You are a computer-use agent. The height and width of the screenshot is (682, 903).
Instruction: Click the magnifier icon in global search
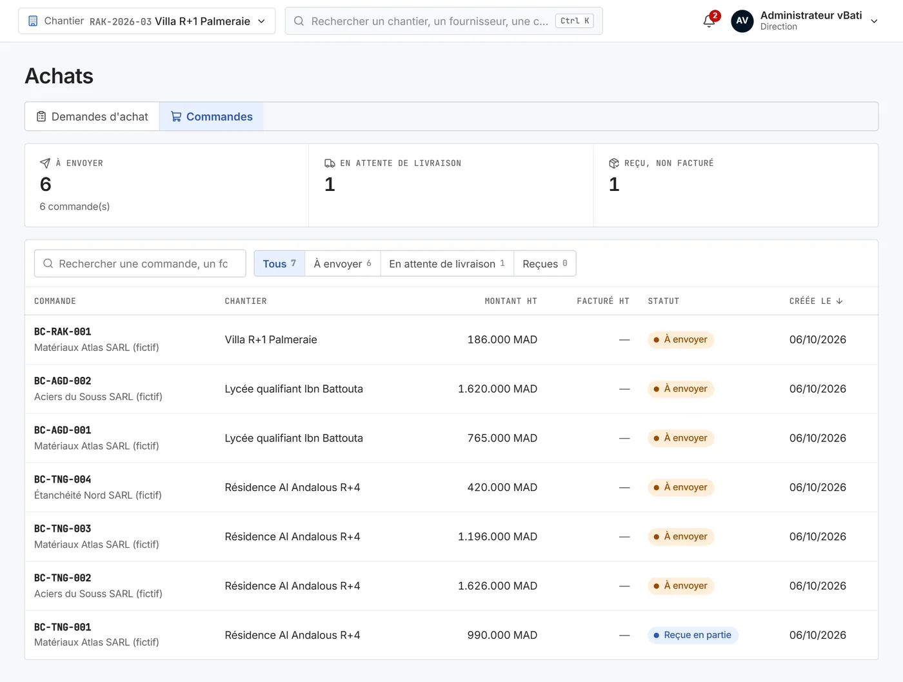coord(299,21)
